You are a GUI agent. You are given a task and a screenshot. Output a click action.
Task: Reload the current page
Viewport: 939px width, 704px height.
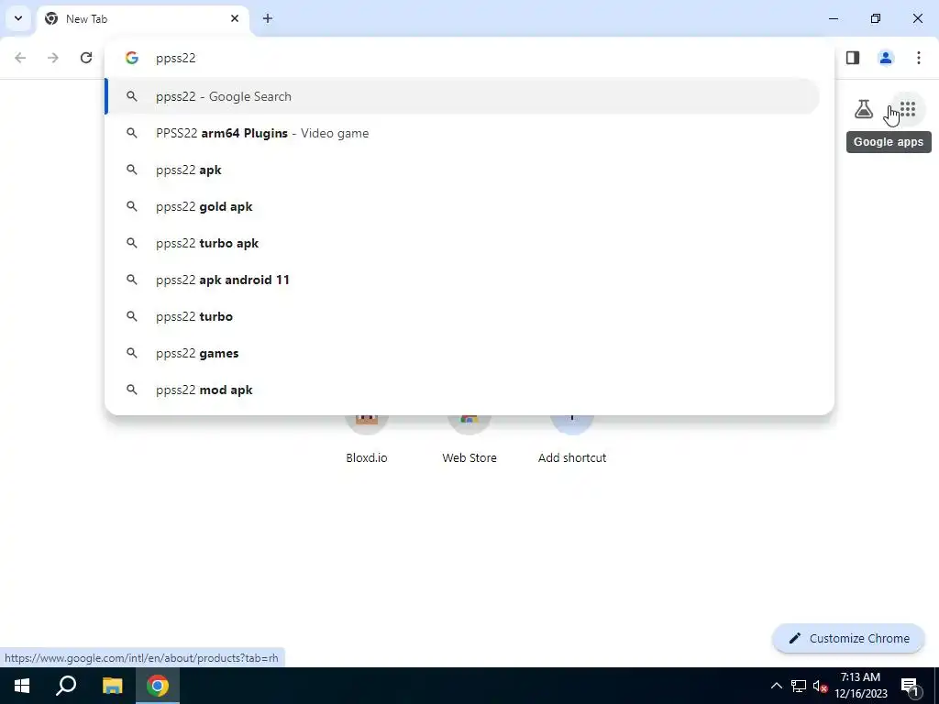[x=86, y=58]
